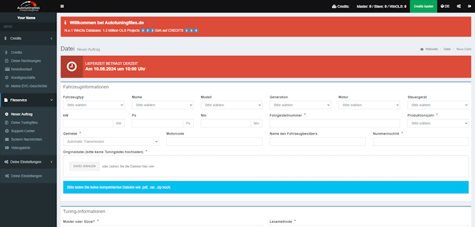The image size is (475, 227).
Task: Focus the Motorcode input field
Action: [x=214, y=142]
